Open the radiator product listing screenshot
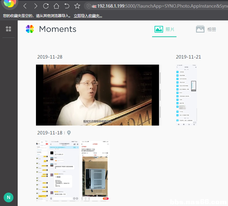Image resolution: width=228 pixels, height=206 pixels. pos(95,171)
